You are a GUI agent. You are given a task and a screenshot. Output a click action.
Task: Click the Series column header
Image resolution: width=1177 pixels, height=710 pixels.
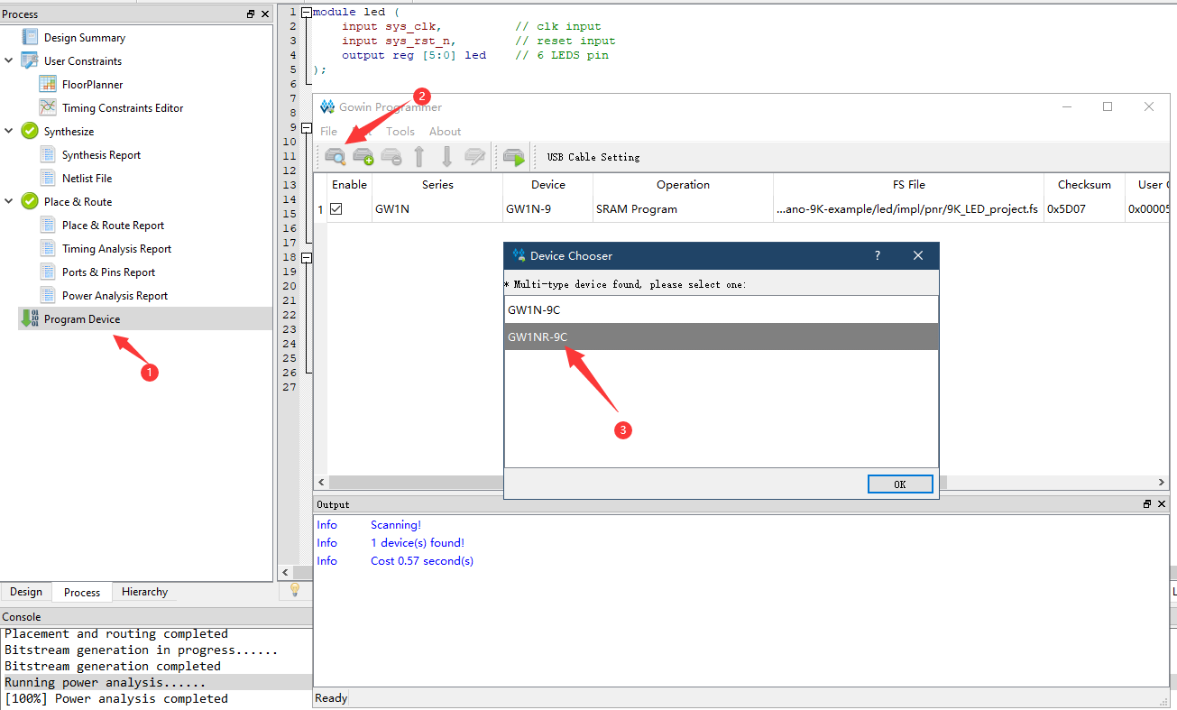point(437,184)
